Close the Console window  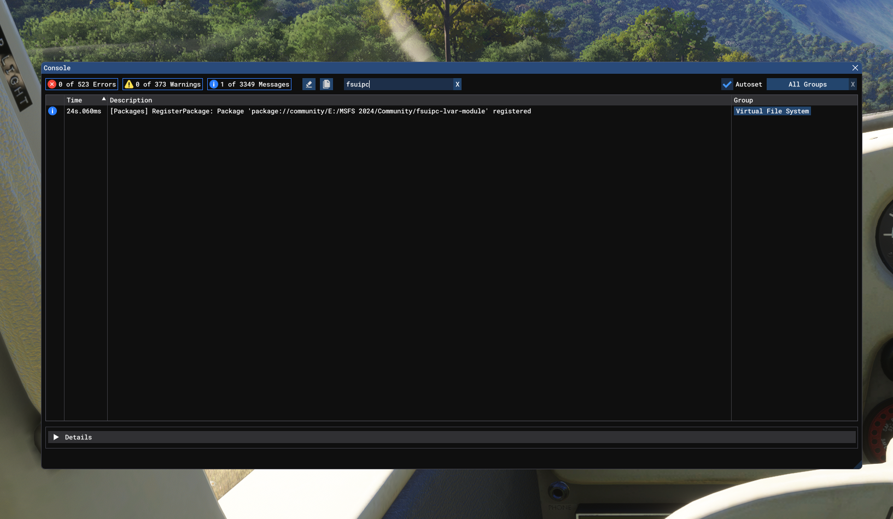[855, 68]
